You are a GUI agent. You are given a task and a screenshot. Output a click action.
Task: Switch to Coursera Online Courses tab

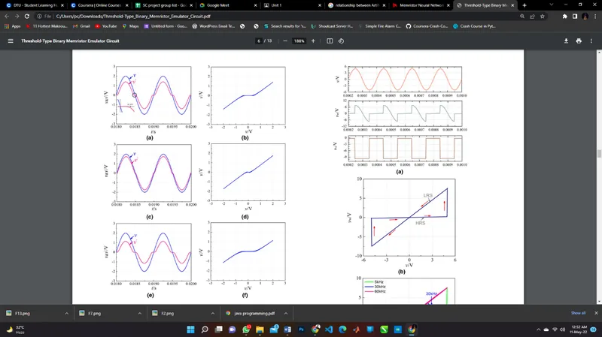pos(99,5)
